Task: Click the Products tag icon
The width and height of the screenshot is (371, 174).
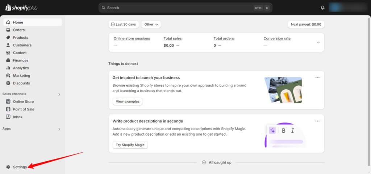Action: click(x=8, y=38)
